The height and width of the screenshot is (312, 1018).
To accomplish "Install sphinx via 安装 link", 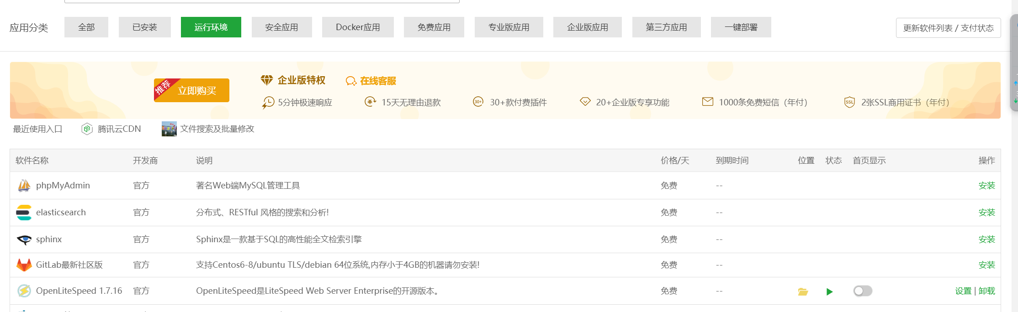I will point(987,239).
